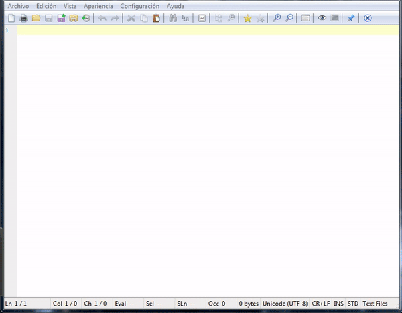Click 'Eval --' in status bar
The height and width of the screenshot is (313, 402).
click(x=128, y=304)
